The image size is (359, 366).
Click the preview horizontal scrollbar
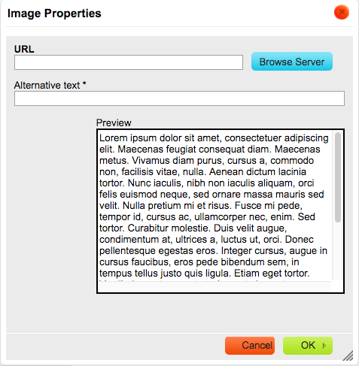tap(214, 286)
